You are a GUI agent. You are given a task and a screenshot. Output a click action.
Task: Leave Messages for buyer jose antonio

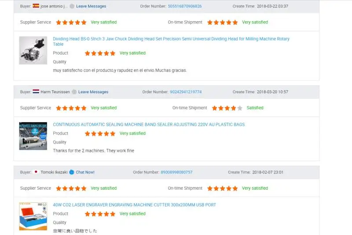[91, 7]
